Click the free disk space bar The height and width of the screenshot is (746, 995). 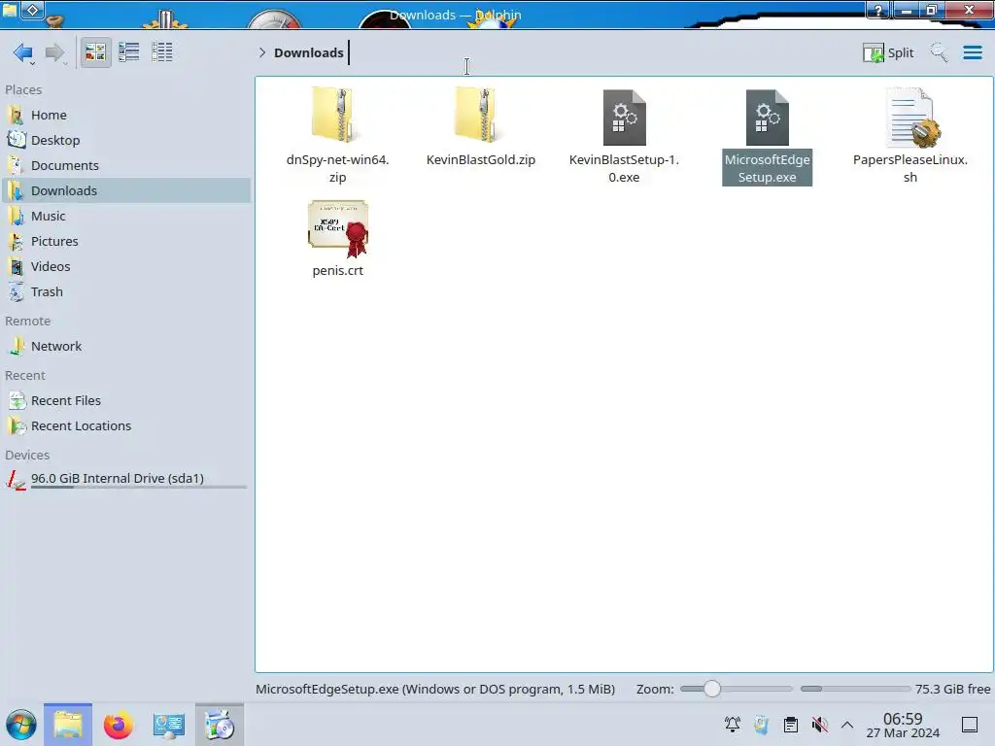click(855, 689)
